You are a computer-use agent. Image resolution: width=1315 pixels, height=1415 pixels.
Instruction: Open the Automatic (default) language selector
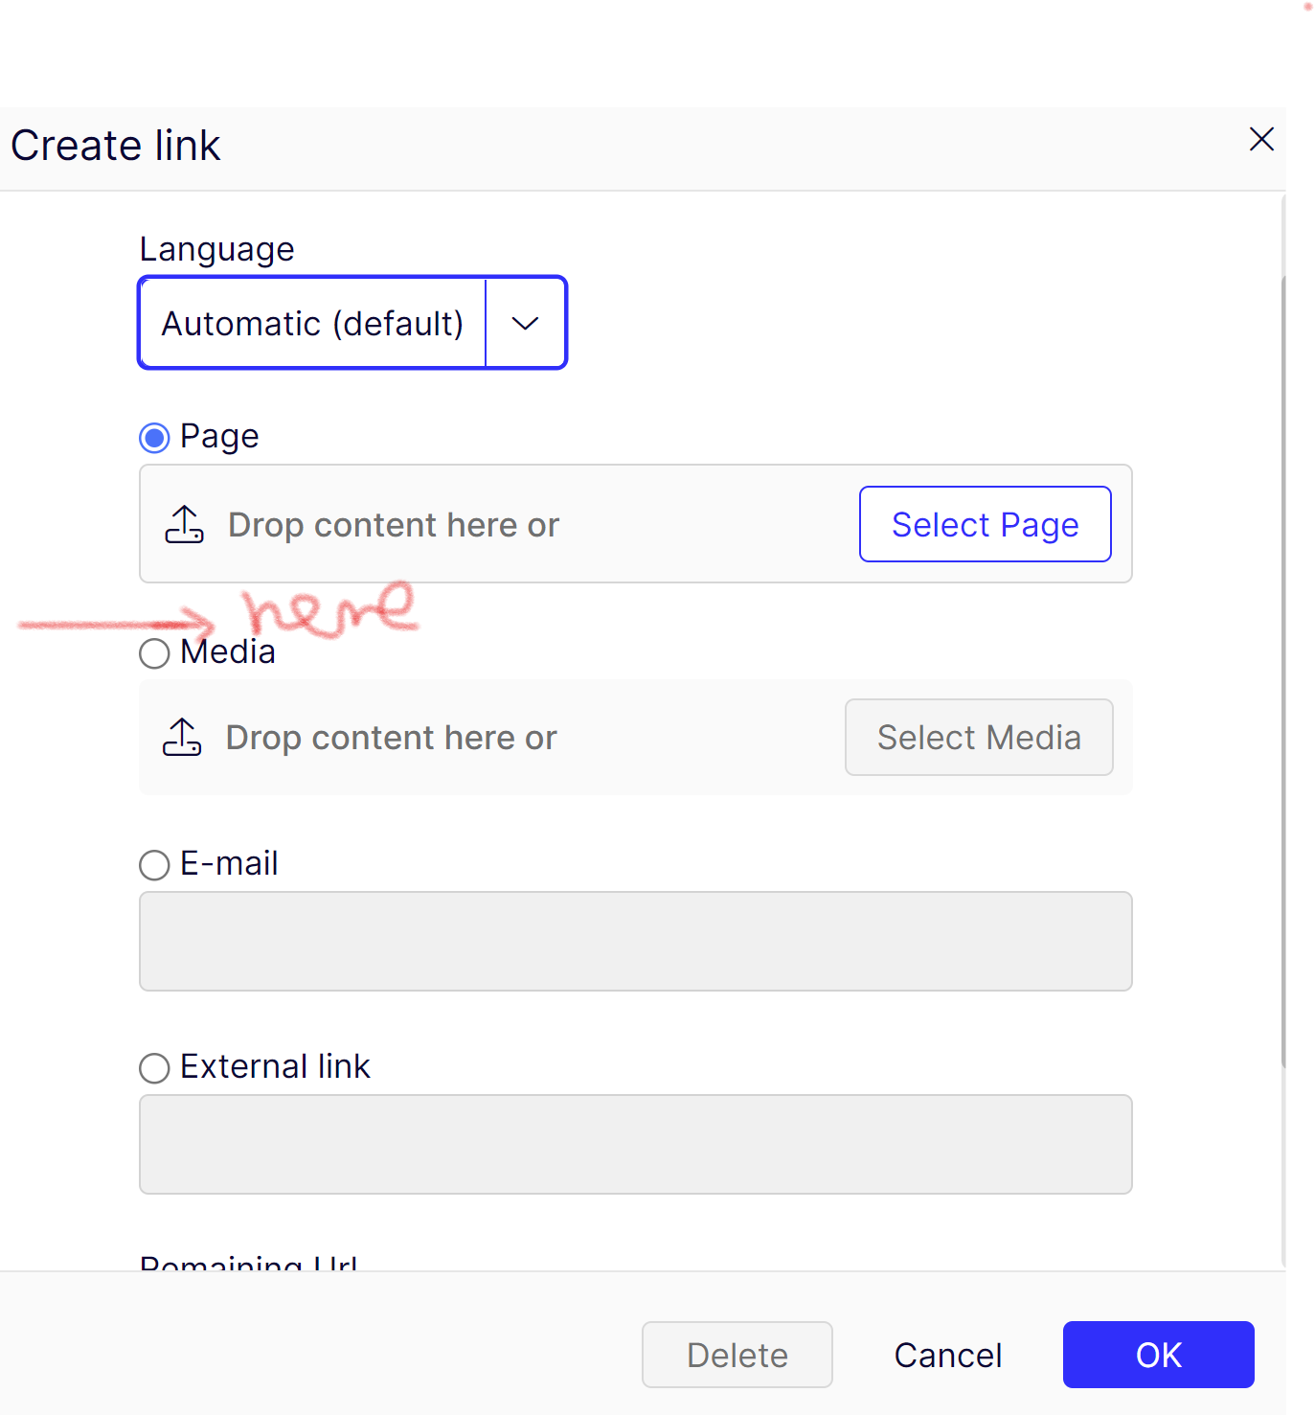tap(312, 324)
